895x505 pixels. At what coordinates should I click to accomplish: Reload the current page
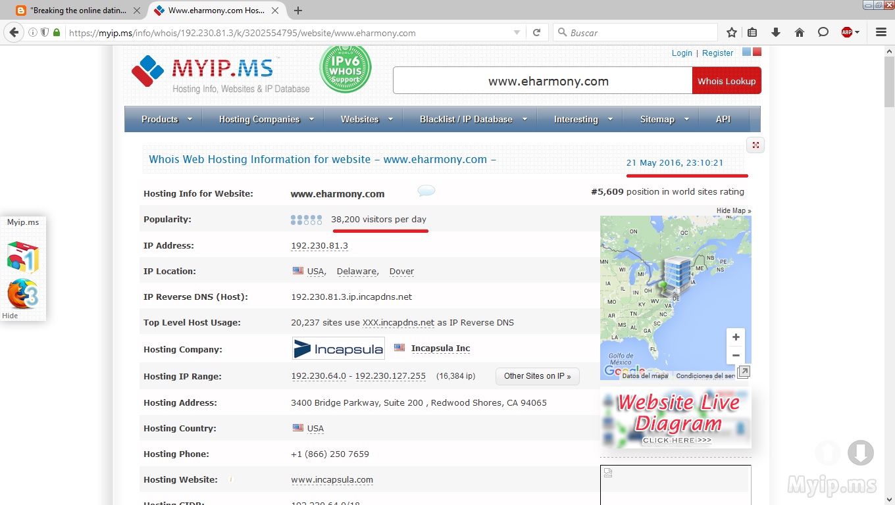pyautogui.click(x=536, y=32)
